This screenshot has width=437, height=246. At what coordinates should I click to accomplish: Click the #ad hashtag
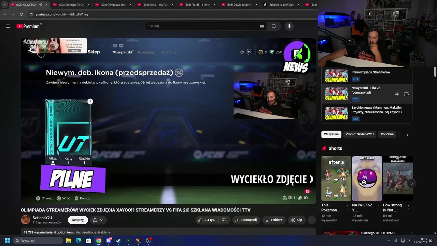pos(79,232)
